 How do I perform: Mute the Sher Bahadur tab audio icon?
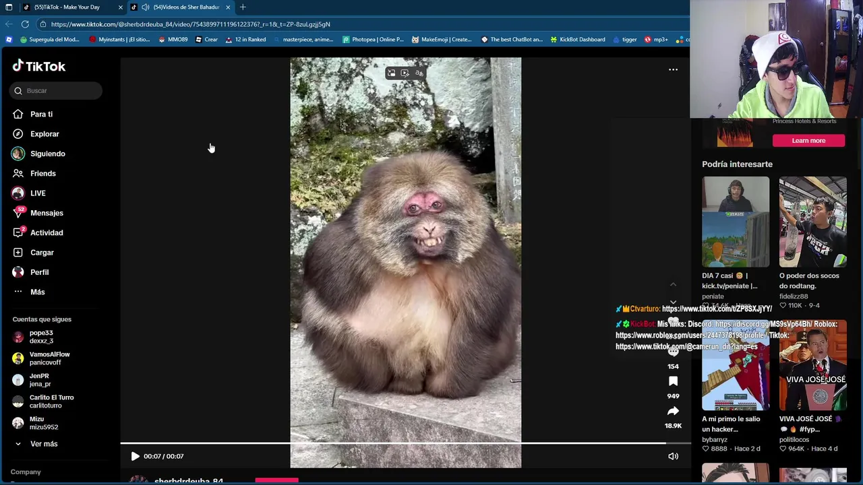coord(146,7)
